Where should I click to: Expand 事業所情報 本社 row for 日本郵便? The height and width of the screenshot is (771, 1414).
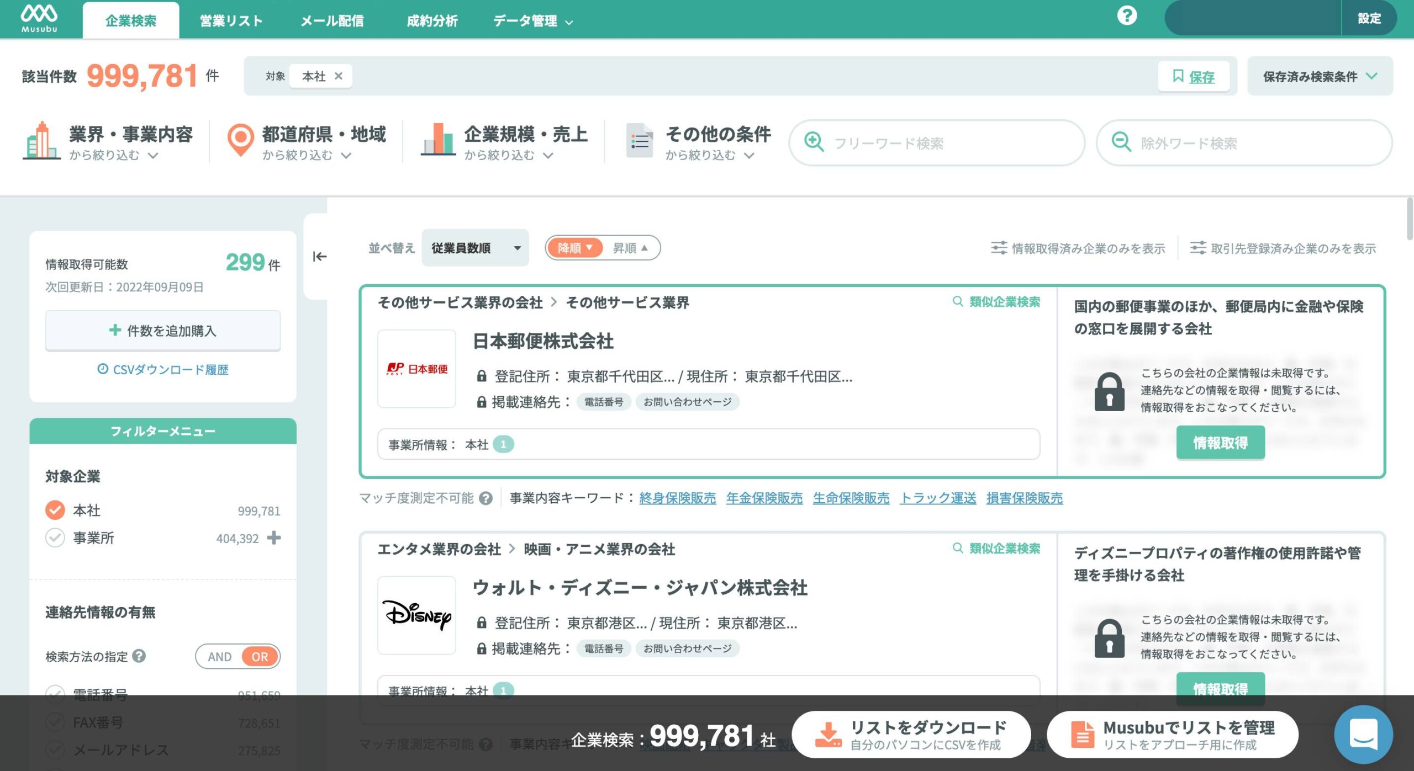[x=709, y=444]
